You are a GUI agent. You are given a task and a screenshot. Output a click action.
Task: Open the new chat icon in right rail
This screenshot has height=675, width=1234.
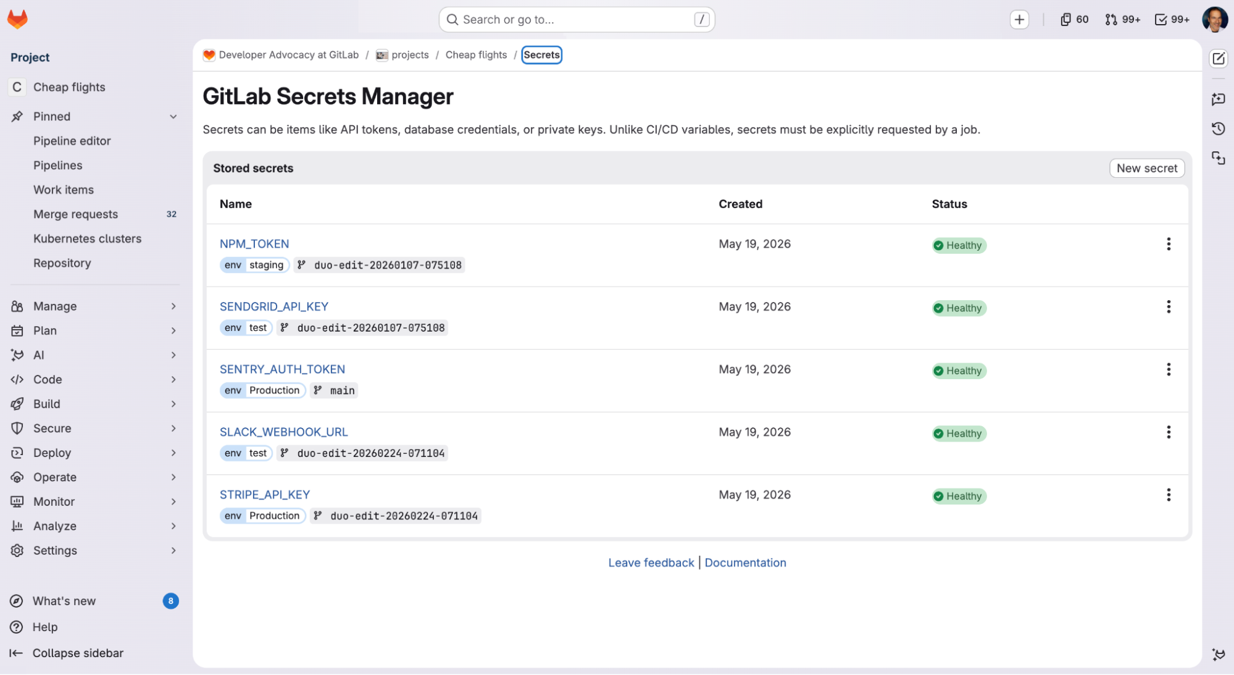[1218, 99]
